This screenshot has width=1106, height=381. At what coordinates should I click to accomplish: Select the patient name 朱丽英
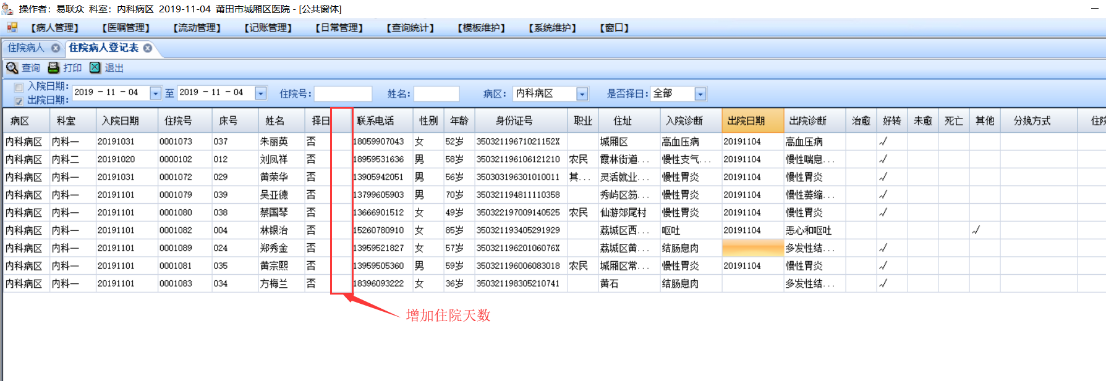[274, 141]
